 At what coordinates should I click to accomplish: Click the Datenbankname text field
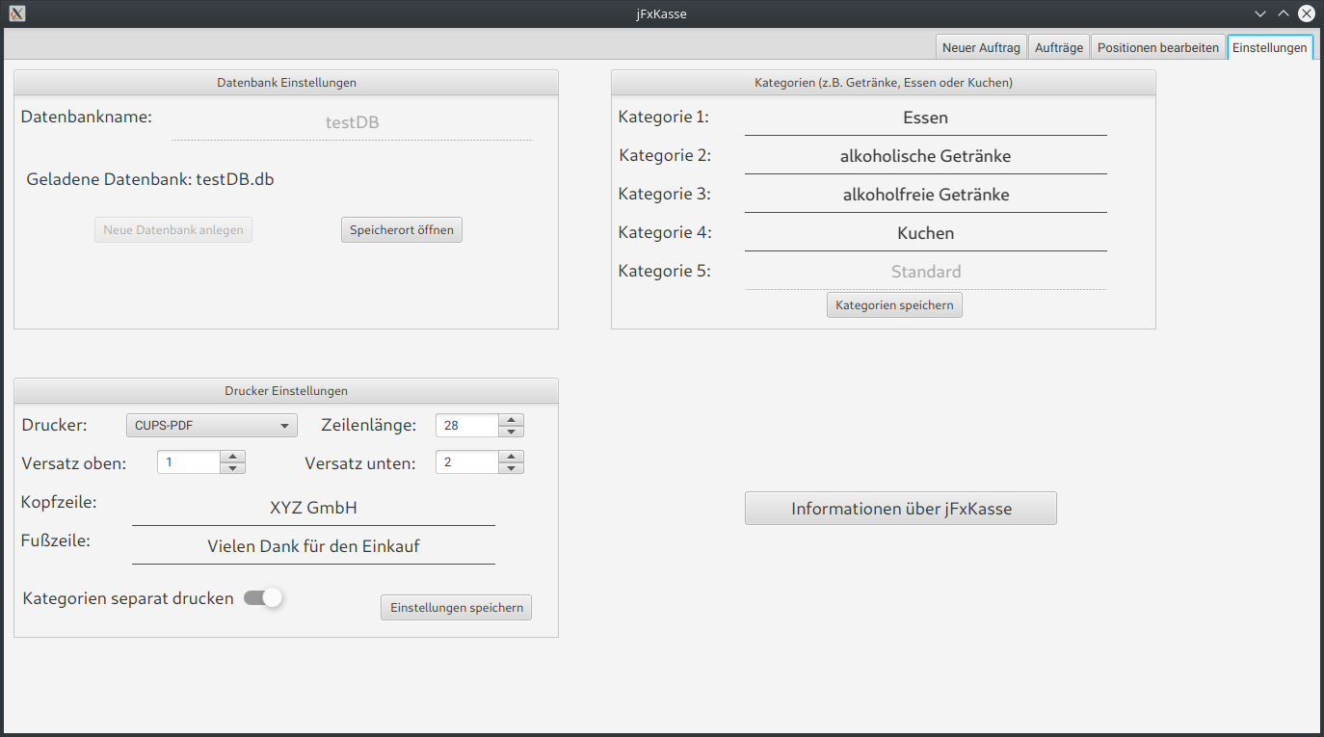[352, 123]
